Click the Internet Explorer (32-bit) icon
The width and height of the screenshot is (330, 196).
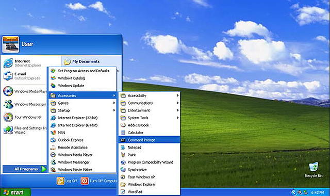53,118
